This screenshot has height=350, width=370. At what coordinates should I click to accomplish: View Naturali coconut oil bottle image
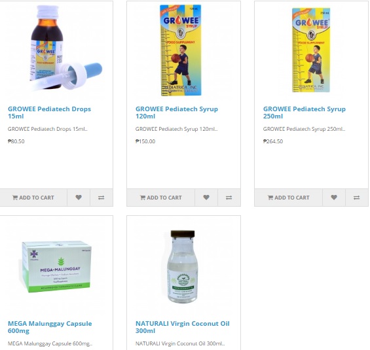(182, 266)
